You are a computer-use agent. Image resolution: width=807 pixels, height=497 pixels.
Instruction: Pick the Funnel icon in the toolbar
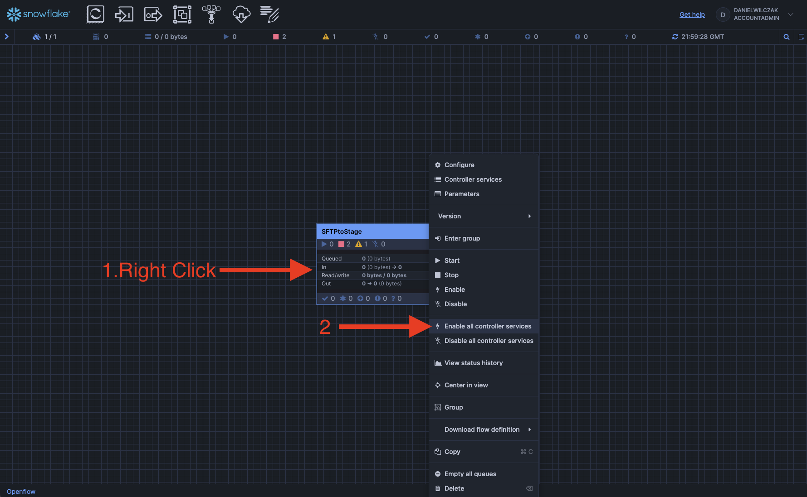(211, 14)
